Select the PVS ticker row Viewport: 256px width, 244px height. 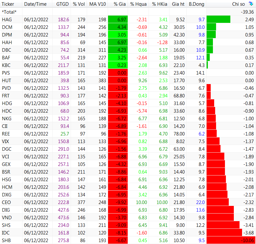[x=128, y=73]
